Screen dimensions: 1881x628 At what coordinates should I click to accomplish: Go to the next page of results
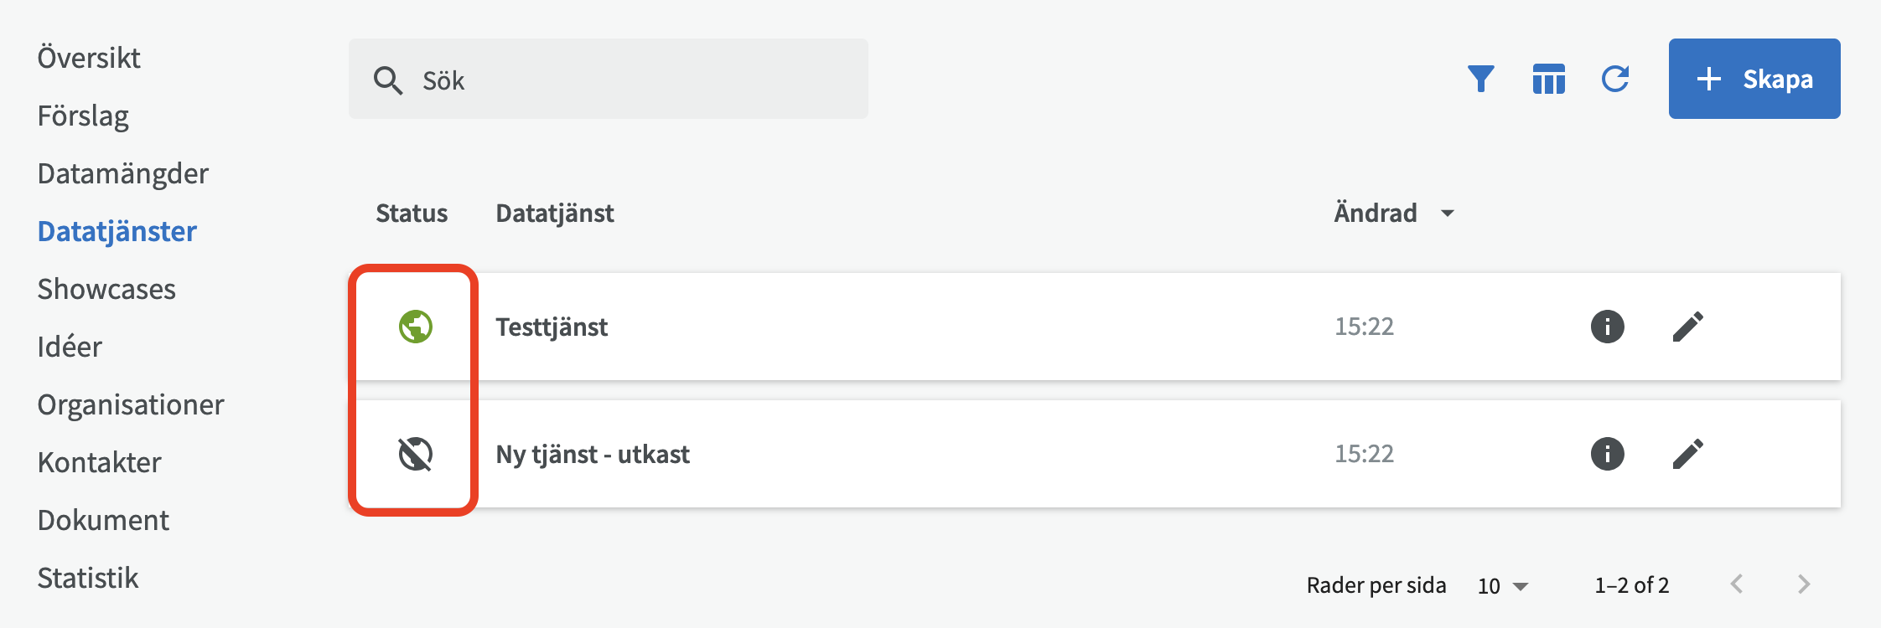pos(1804,584)
